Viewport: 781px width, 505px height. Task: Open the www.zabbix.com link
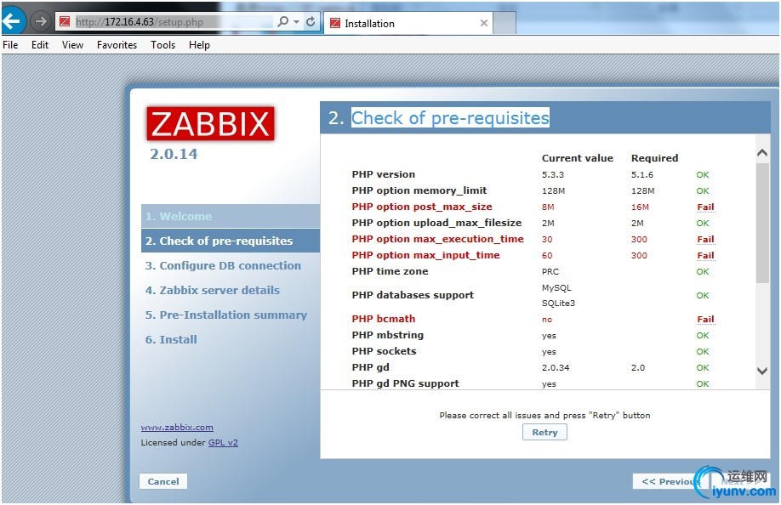pos(176,427)
